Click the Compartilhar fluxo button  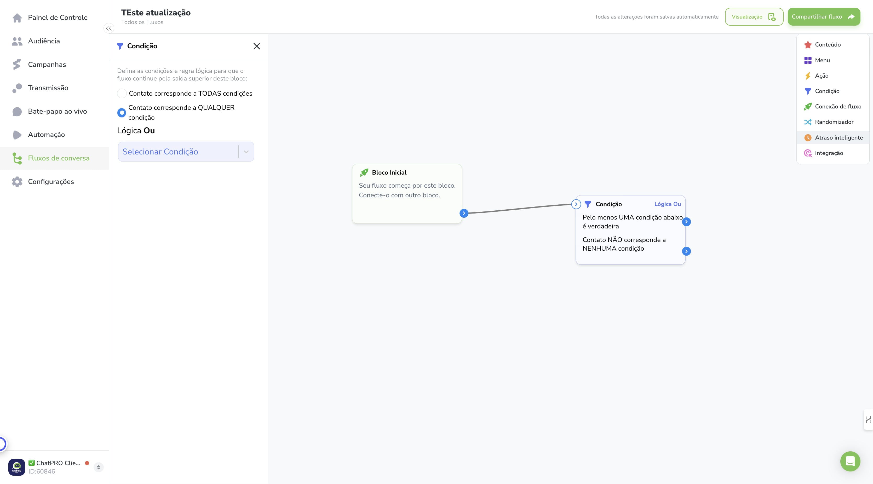tap(824, 17)
